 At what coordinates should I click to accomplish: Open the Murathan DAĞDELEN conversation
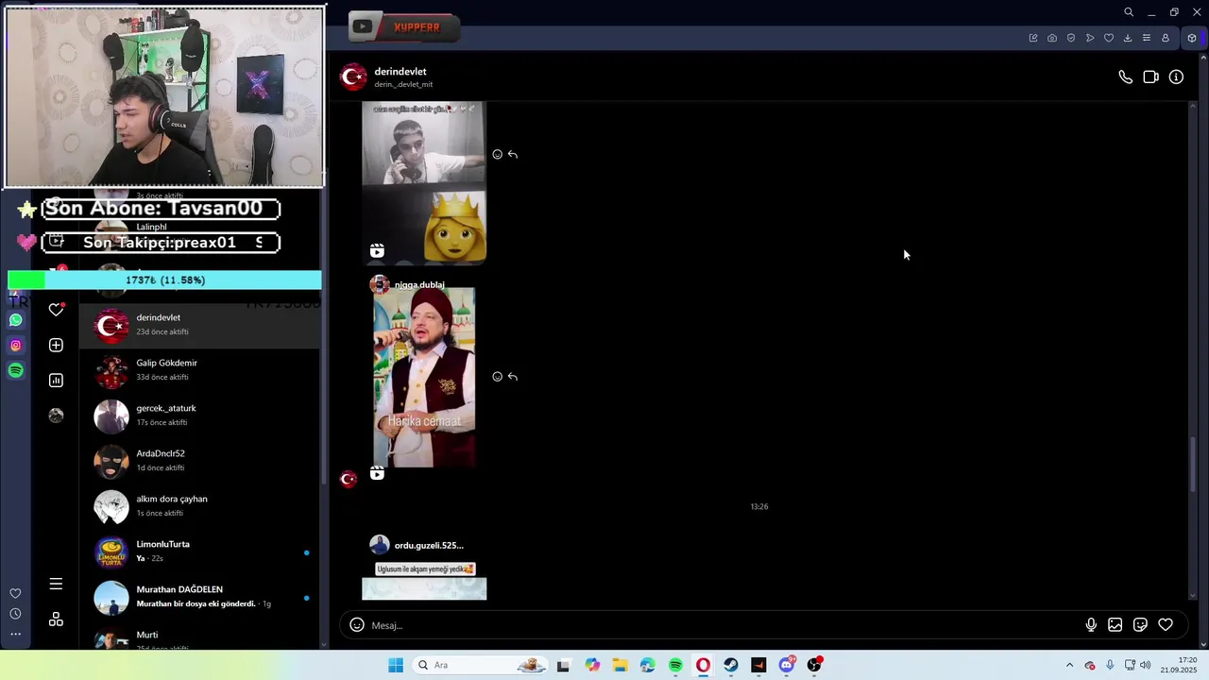(x=199, y=597)
